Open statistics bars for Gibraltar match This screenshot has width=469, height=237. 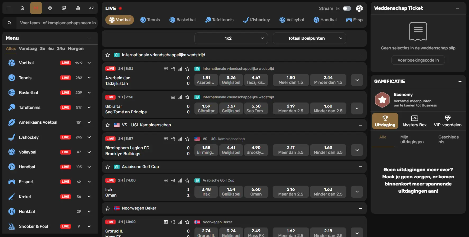180,97
